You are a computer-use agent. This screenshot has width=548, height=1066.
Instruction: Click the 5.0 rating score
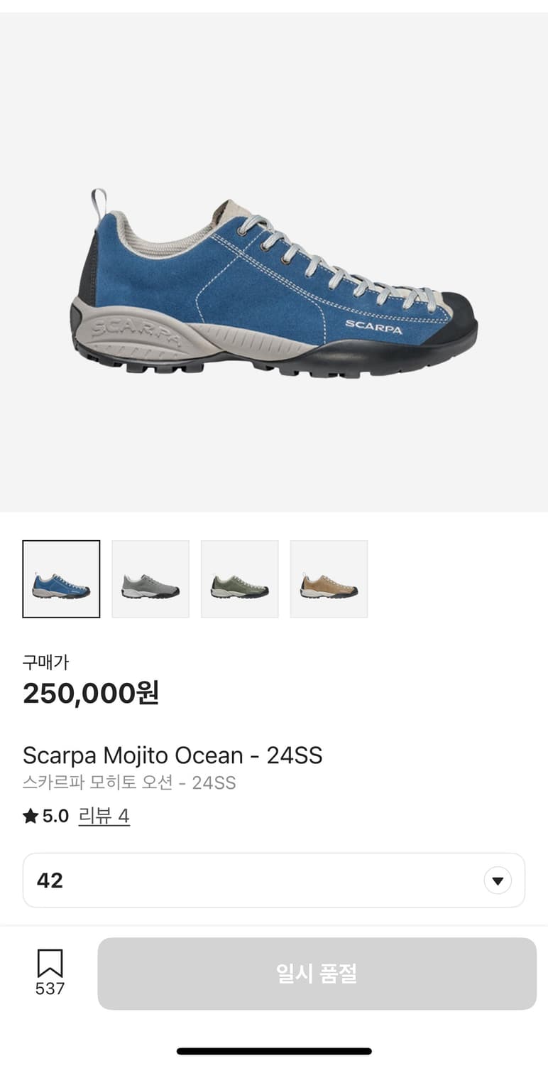(x=55, y=816)
